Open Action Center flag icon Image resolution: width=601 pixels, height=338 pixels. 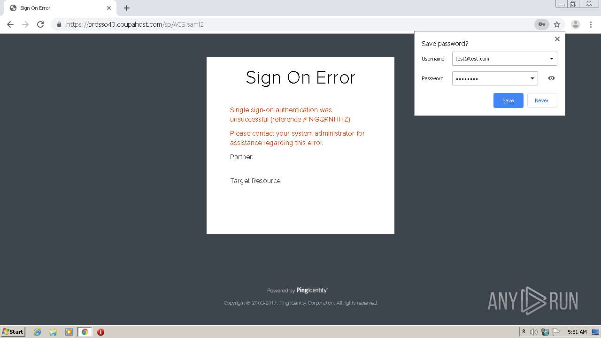556,332
